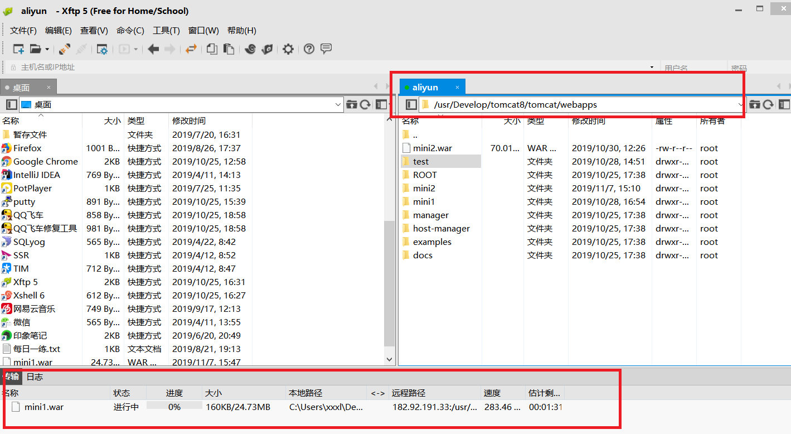Image resolution: width=791 pixels, height=434 pixels.
Task: Open Options with the gear icon
Action: pyautogui.click(x=288, y=49)
